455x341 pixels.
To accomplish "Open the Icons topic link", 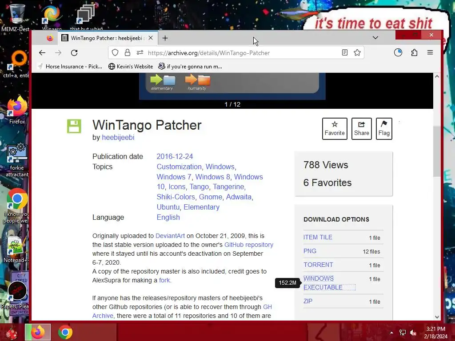I will [x=177, y=187].
